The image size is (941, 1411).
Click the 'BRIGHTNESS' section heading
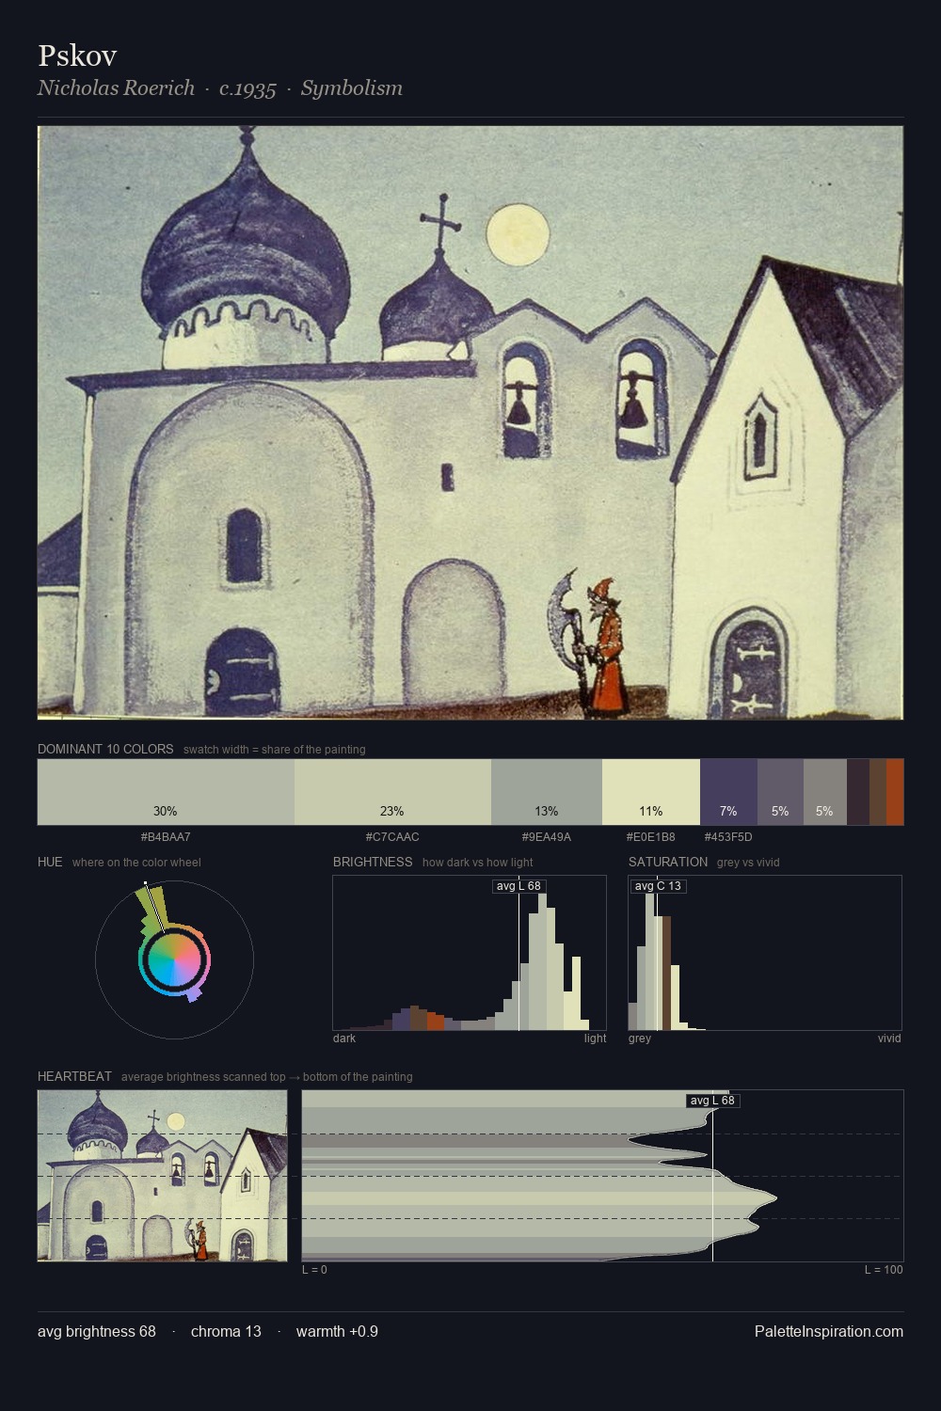pos(373,862)
